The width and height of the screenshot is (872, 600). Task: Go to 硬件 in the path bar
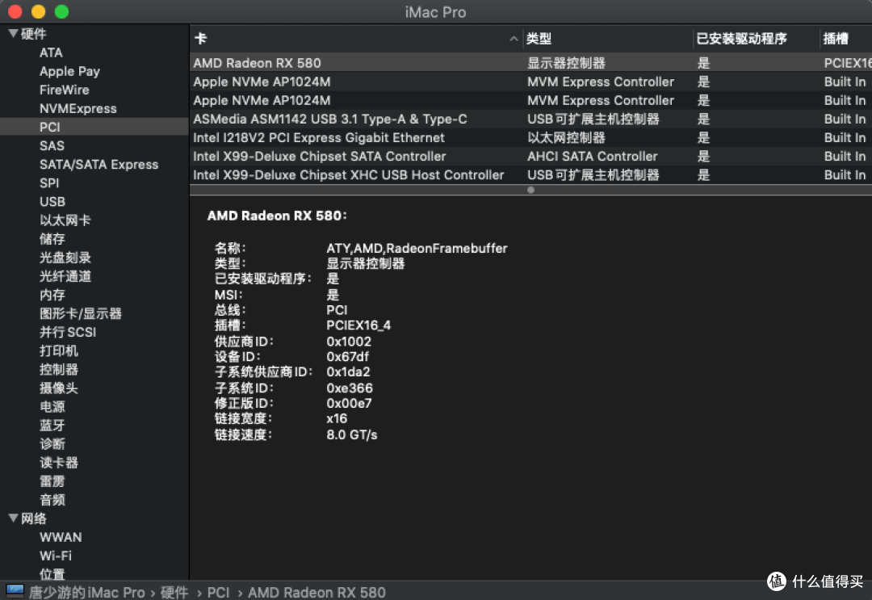click(x=174, y=592)
